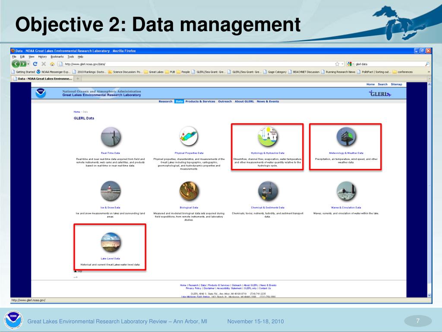442x332 pixels.
Task: Open the Hydrology & Hydraulics Data image
Action: coord(268,137)
